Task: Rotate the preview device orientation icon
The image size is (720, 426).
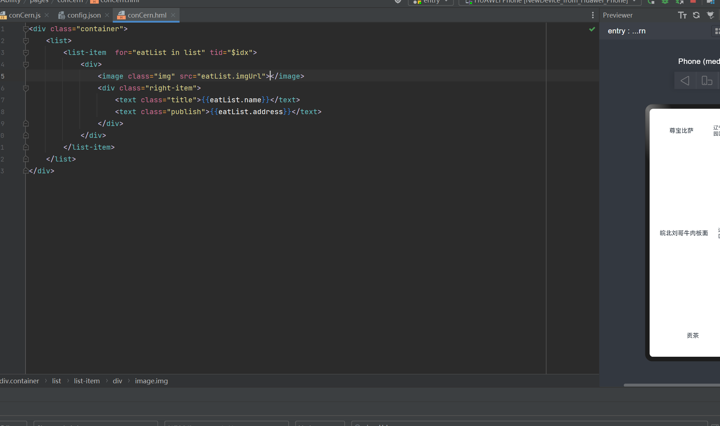Action: 707,80
